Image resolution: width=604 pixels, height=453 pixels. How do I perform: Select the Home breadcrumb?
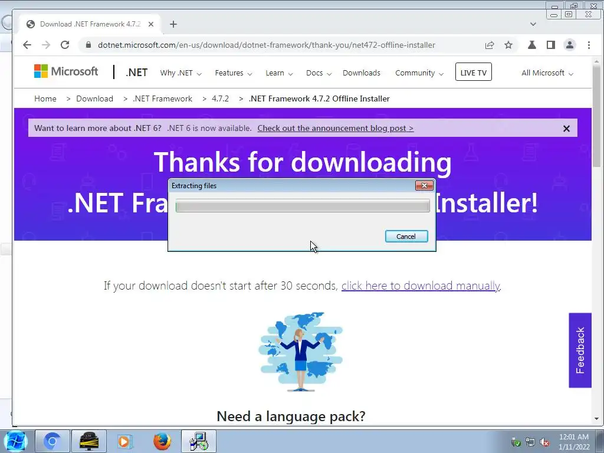click(45, 99)
